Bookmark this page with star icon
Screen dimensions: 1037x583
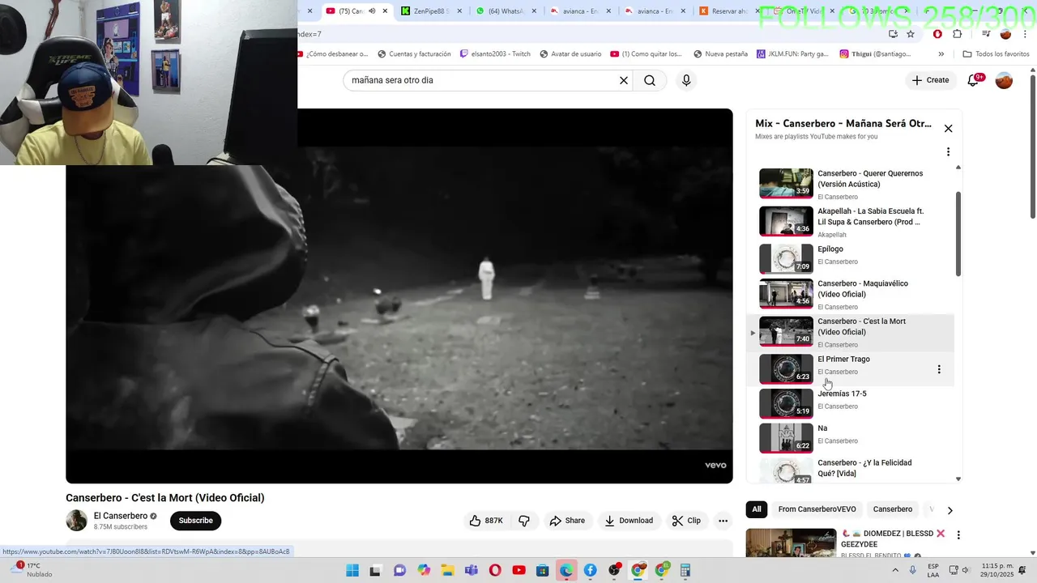(x=911, y=34)
